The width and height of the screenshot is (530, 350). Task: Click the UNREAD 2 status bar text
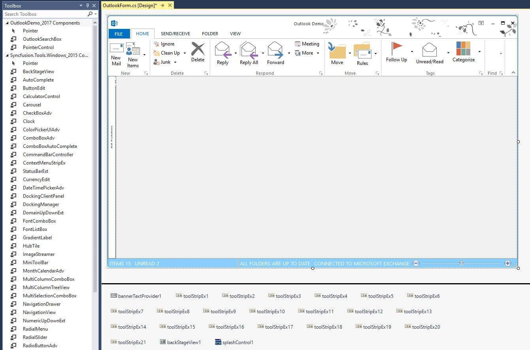(147, 263)
